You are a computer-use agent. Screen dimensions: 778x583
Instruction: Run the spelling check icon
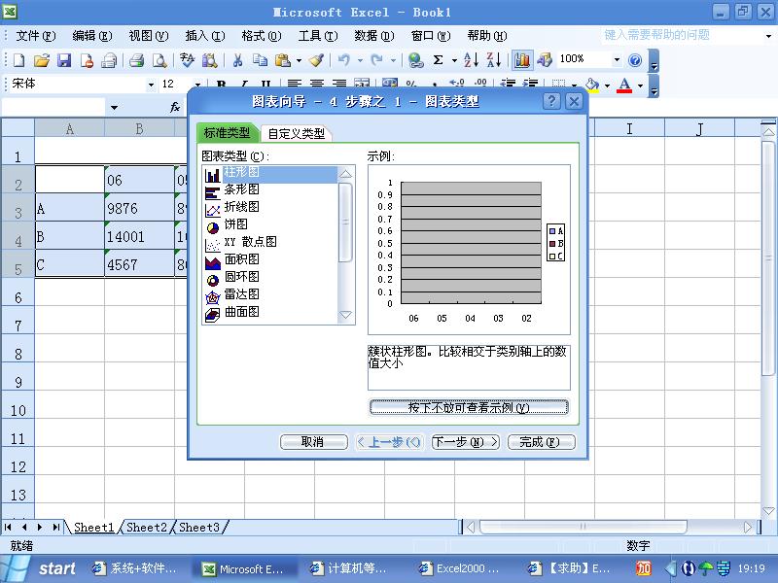click(187, 60)
